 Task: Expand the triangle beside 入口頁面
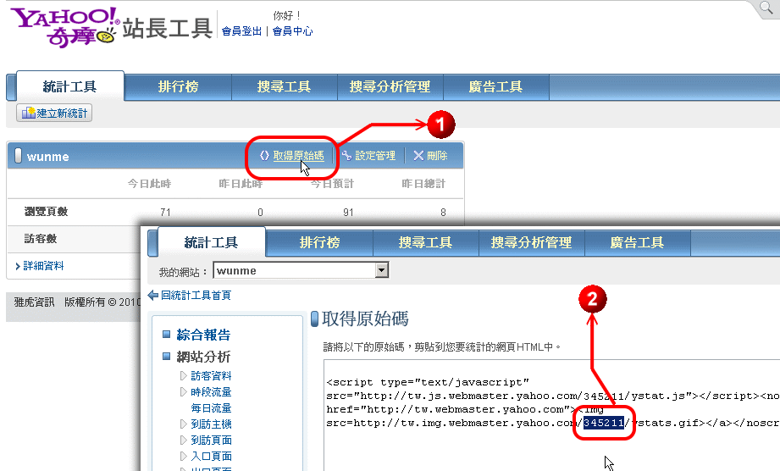(x=184, y=456)
